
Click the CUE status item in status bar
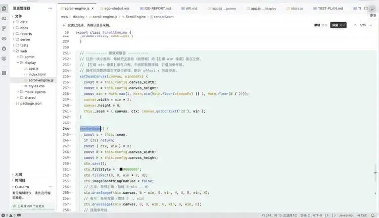tap(362, 215)
